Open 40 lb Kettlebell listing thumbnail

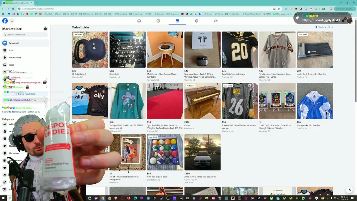(x=90, y=49)
